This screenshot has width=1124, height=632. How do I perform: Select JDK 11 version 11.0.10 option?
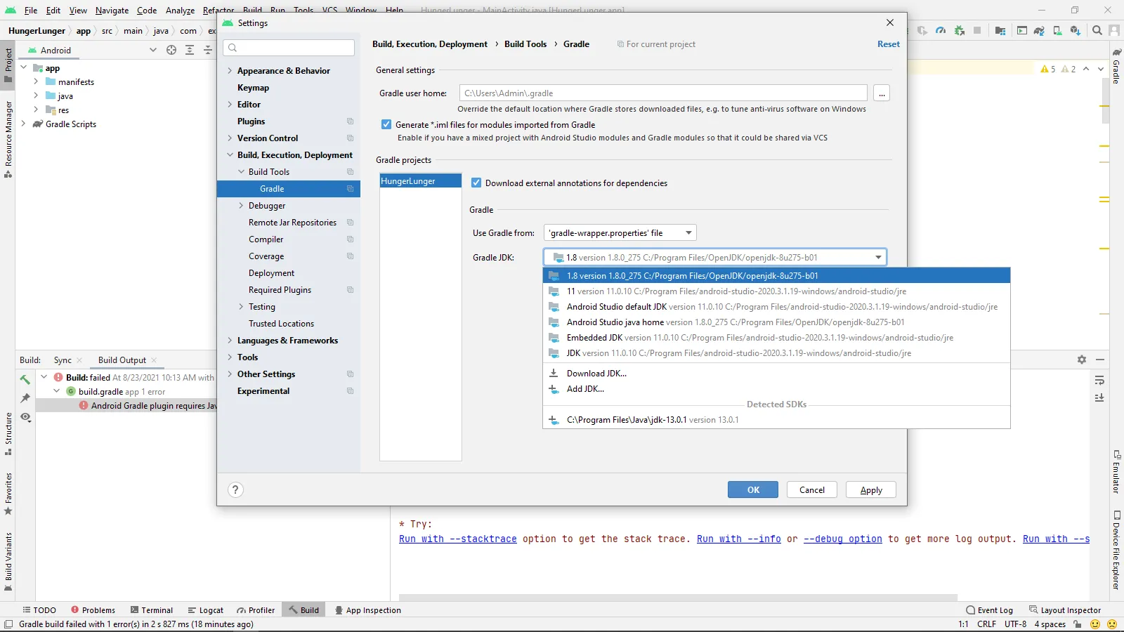coord(776,291)
